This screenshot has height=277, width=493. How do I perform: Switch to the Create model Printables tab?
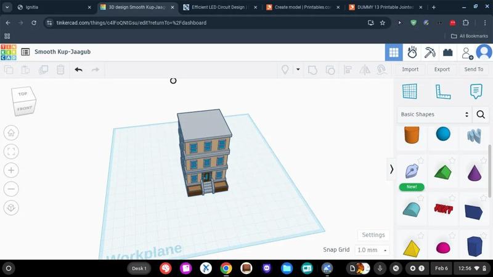click(x=303, y=7)
